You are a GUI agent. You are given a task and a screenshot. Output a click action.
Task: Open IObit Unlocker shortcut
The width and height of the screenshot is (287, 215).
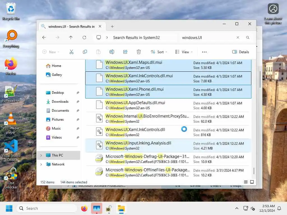tap(11, 178)
